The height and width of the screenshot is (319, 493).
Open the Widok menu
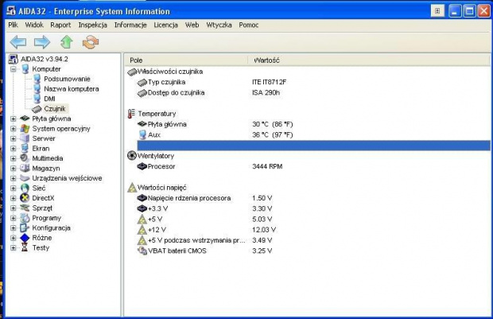[x=34, y=25]
